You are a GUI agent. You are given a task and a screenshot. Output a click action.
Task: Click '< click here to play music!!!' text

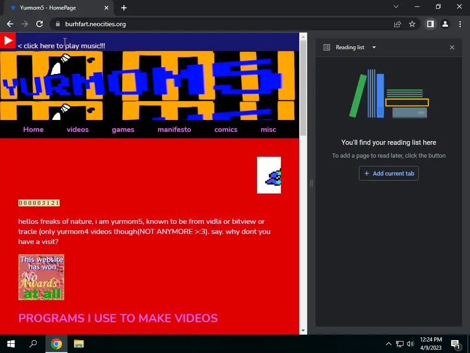(x=62, y=46)
